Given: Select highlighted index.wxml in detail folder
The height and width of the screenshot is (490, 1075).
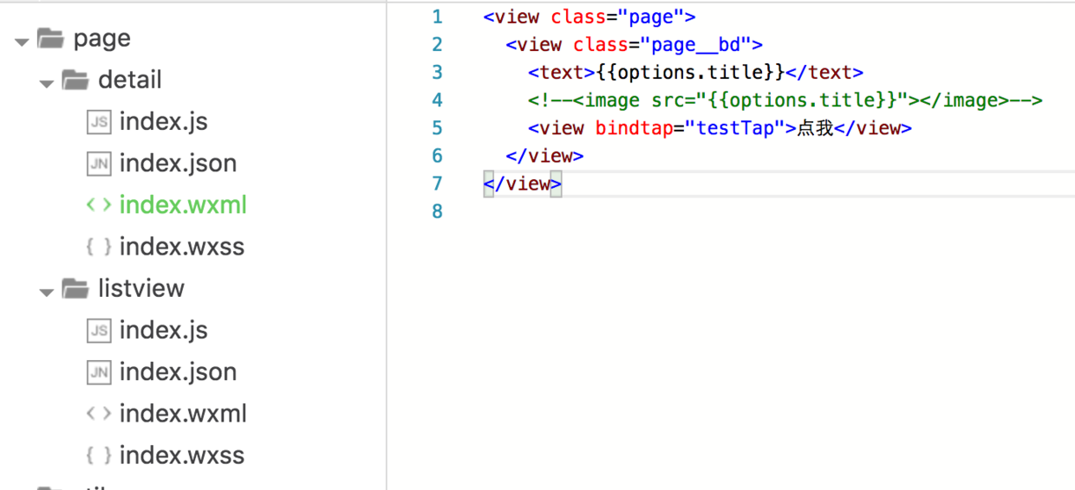Looking at the screenshot, I should point(183,205).
